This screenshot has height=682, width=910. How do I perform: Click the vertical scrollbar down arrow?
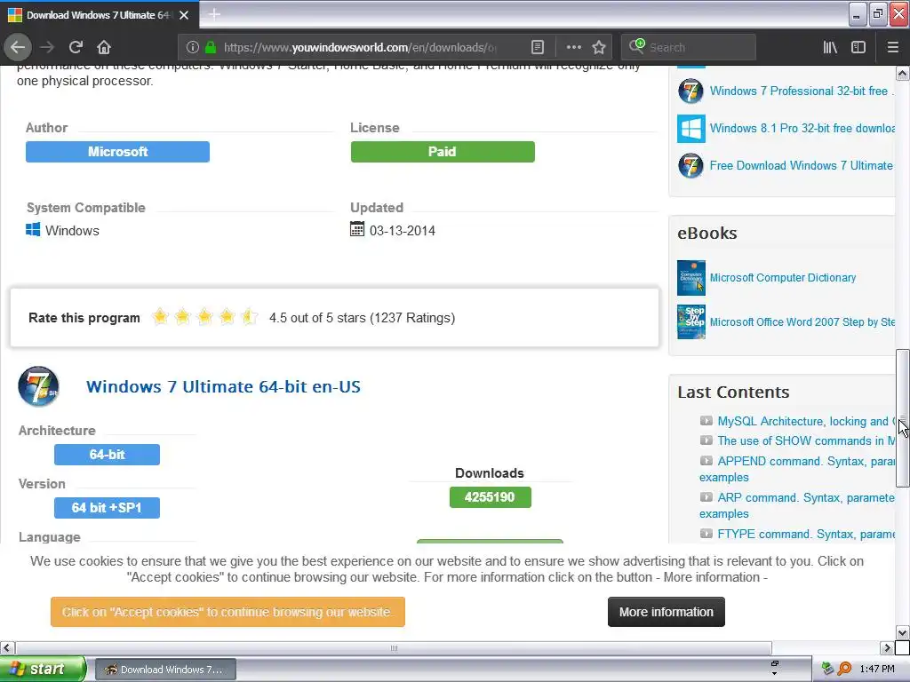point(903,632)
